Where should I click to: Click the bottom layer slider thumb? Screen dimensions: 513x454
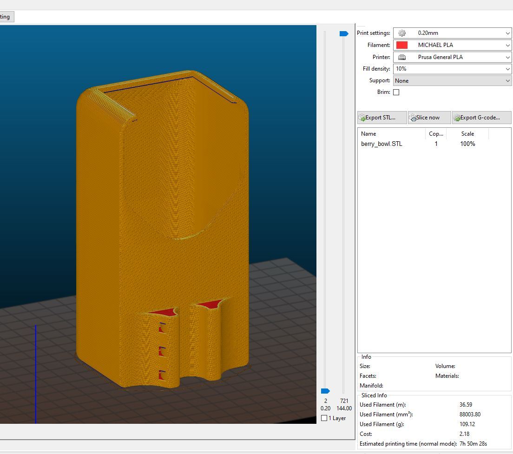pyautogui.click(x=325, y=391)
